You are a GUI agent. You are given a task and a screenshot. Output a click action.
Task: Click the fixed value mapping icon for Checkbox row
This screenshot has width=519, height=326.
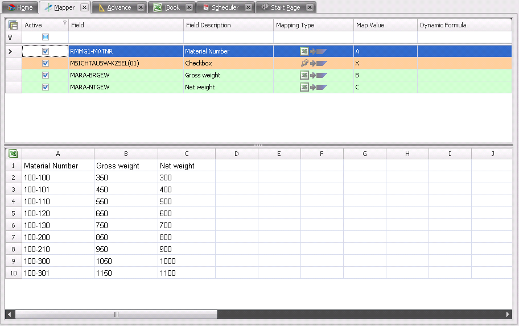(x=304, y=63)
